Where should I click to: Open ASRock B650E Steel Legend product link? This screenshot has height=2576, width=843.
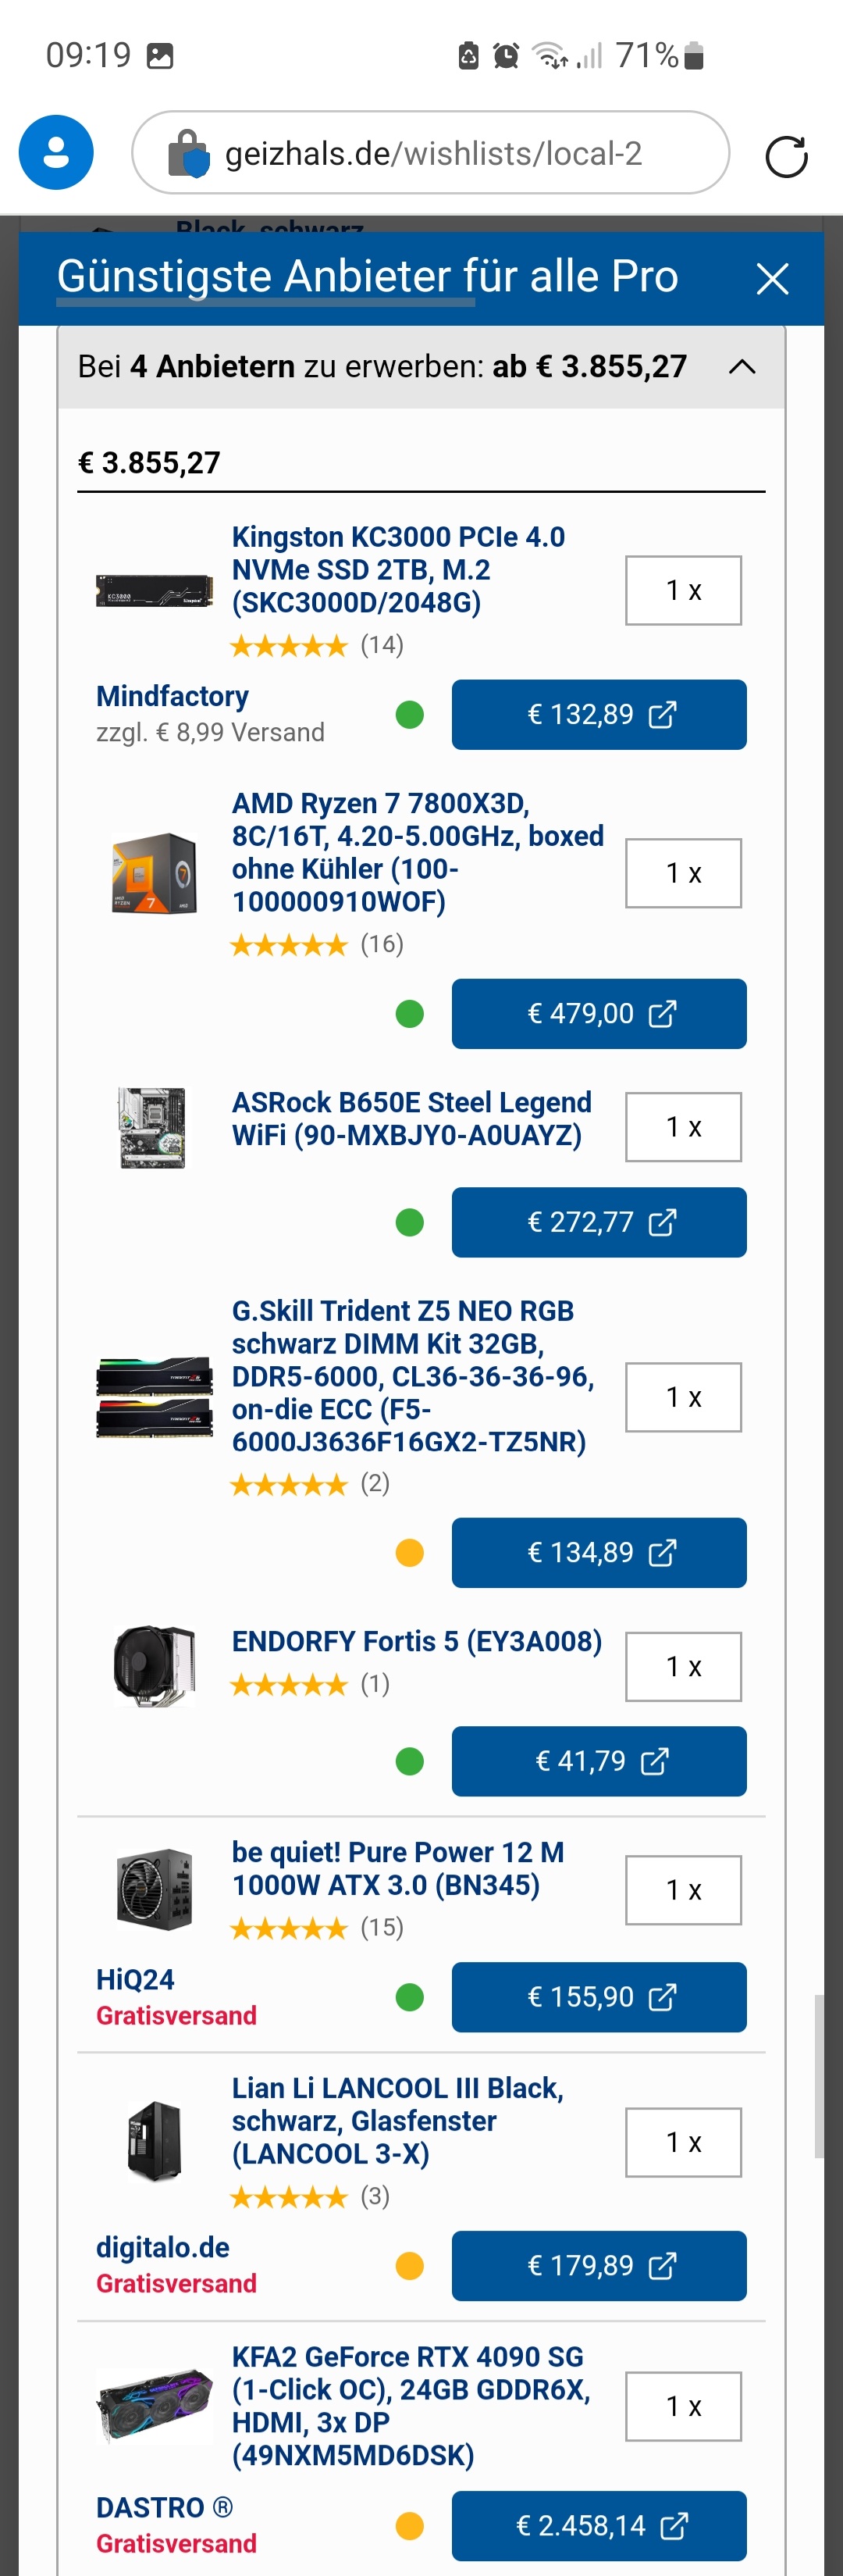click(x=411, y=1118)
